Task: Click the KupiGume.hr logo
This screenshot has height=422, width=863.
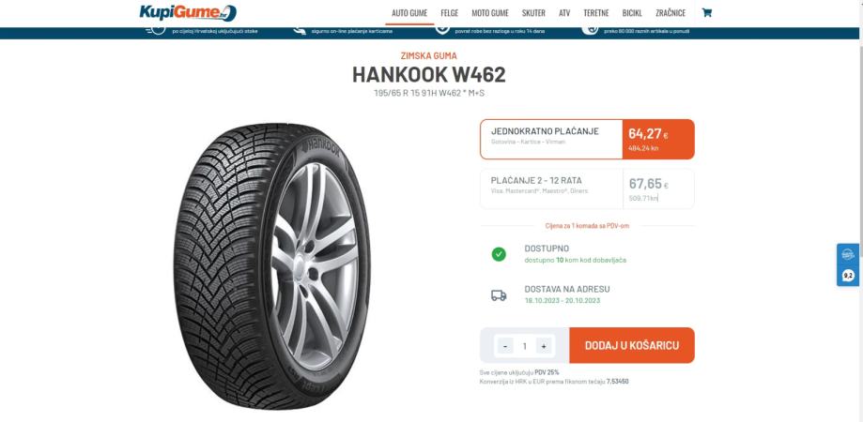Action: tap(188, 12)
